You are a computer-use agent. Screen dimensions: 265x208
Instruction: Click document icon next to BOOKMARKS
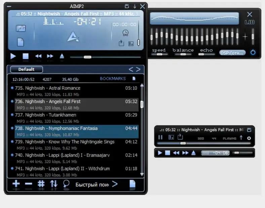point(134,79)
